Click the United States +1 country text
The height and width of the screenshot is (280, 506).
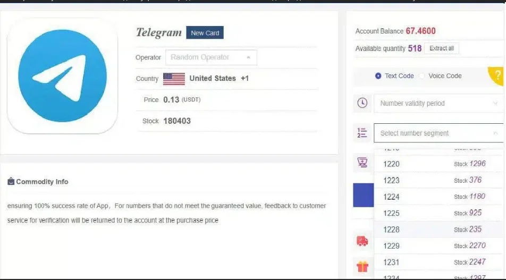coord(219,79)
